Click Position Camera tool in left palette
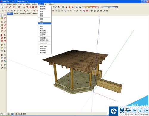149x116 pixels. [x=2, y=65]
